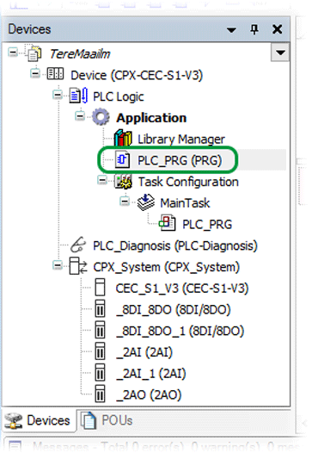Click the _2AO module icon
The width and height of the screenshot is (312, 453).
[x=100, y=394]
